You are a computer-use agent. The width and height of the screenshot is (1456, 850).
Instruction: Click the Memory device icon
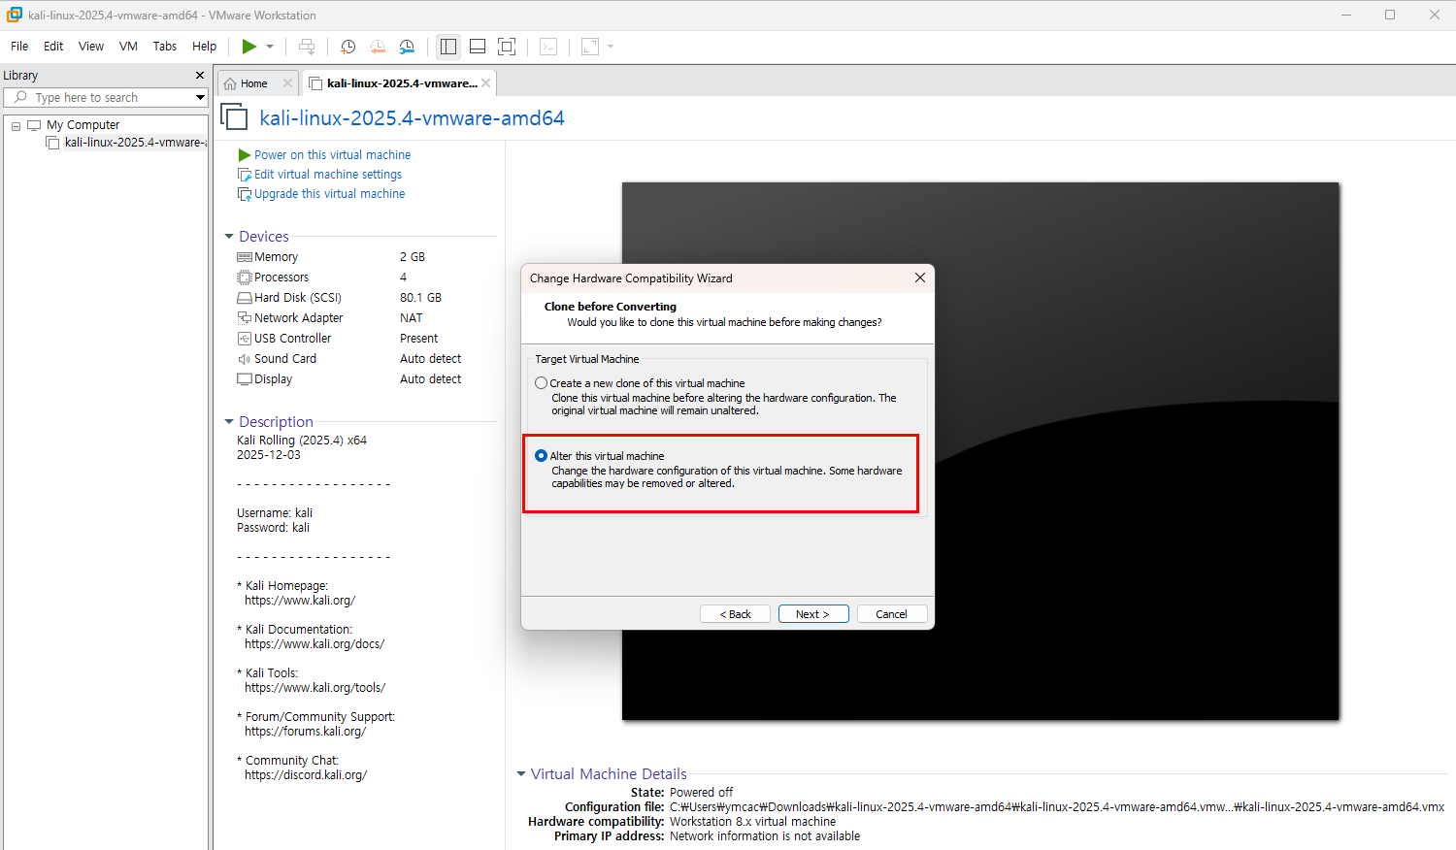click(x=245, y=257)
